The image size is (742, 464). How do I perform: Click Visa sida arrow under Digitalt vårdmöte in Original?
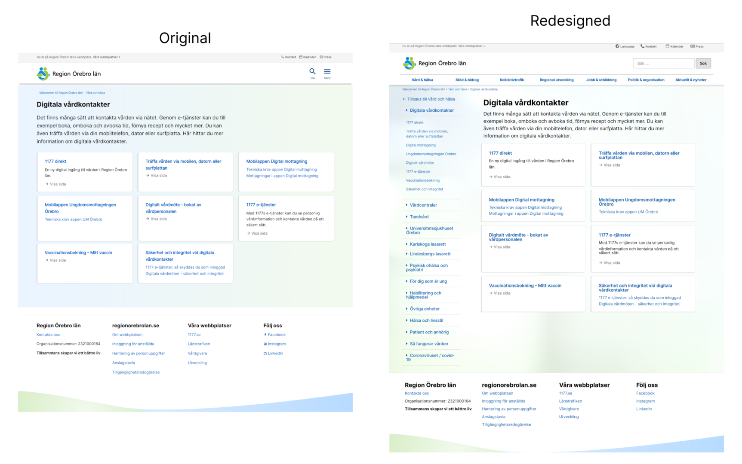148,219
